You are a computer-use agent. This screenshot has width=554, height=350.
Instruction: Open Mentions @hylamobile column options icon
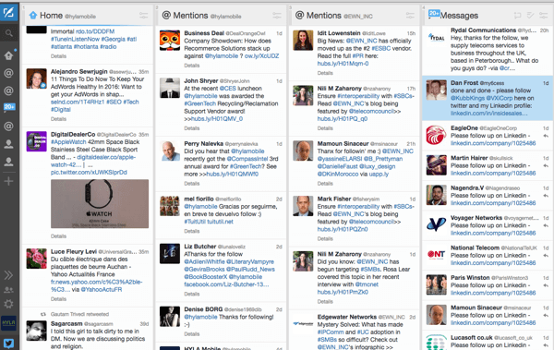coord(277,15)
